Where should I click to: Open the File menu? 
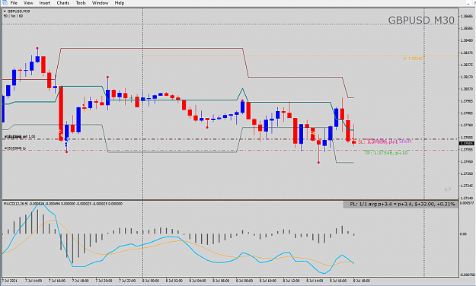coord(14,3)
